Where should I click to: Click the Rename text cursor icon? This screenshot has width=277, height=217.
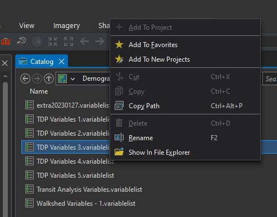point(119,138)
